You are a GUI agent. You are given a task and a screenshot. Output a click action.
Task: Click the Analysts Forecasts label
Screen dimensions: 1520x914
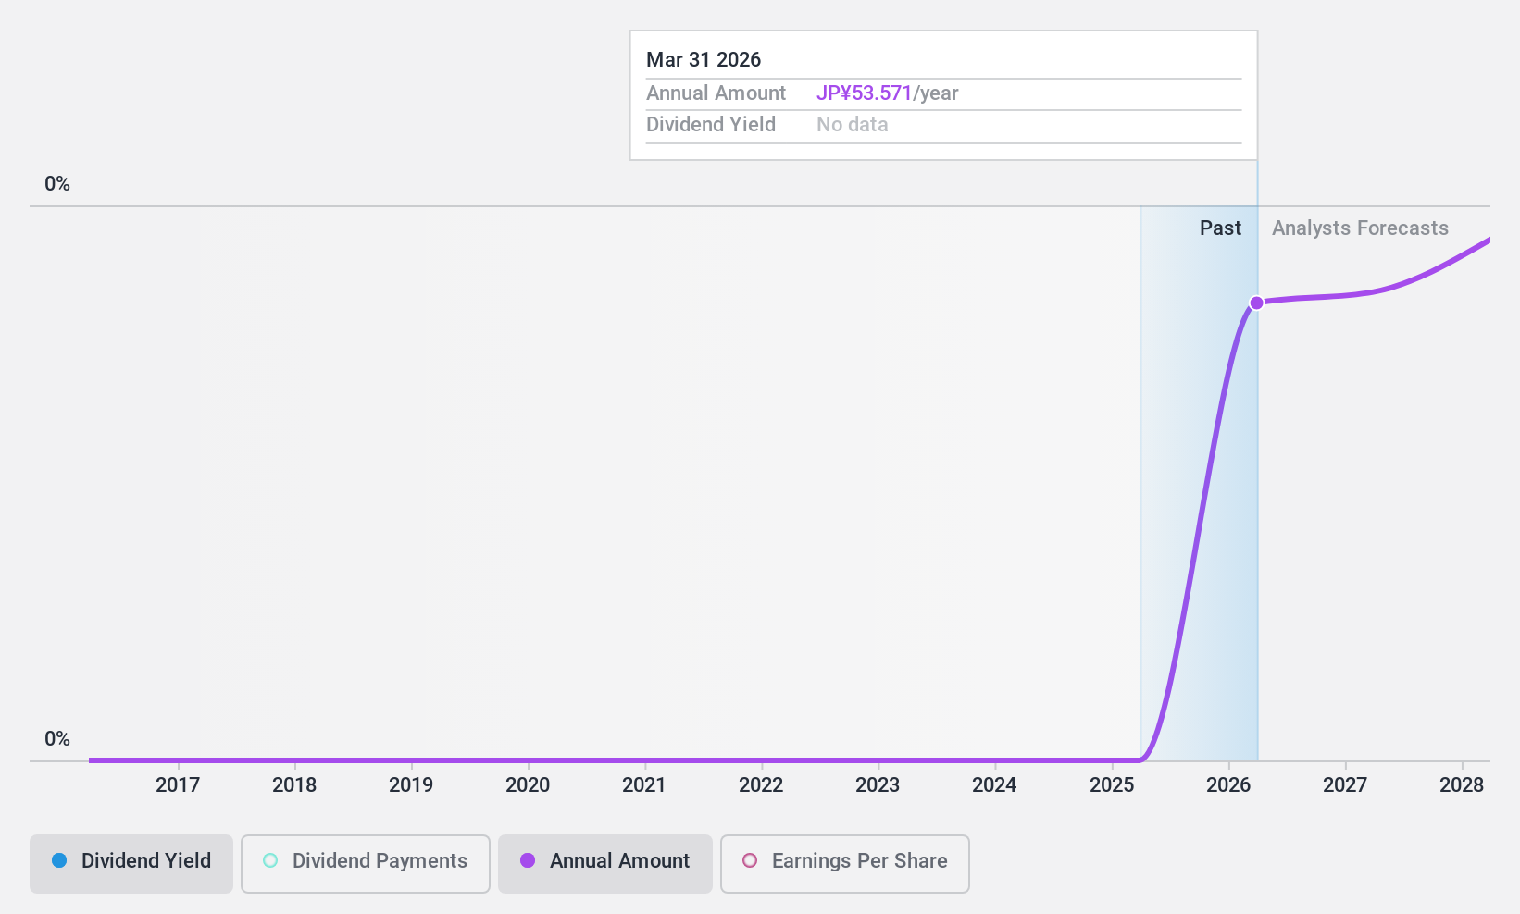tap(1360, 228)
